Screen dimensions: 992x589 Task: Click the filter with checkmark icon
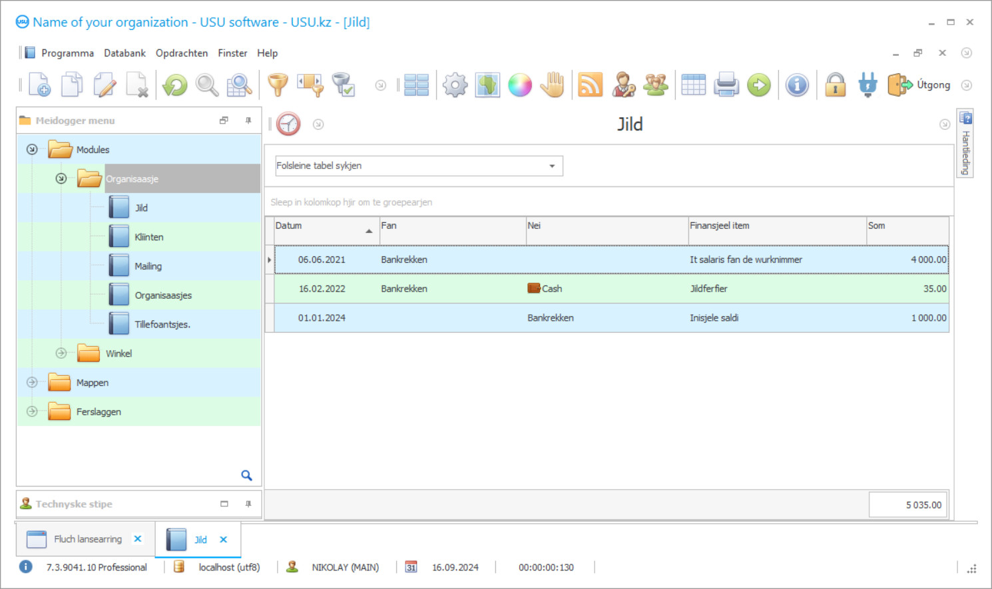[343, 85]
